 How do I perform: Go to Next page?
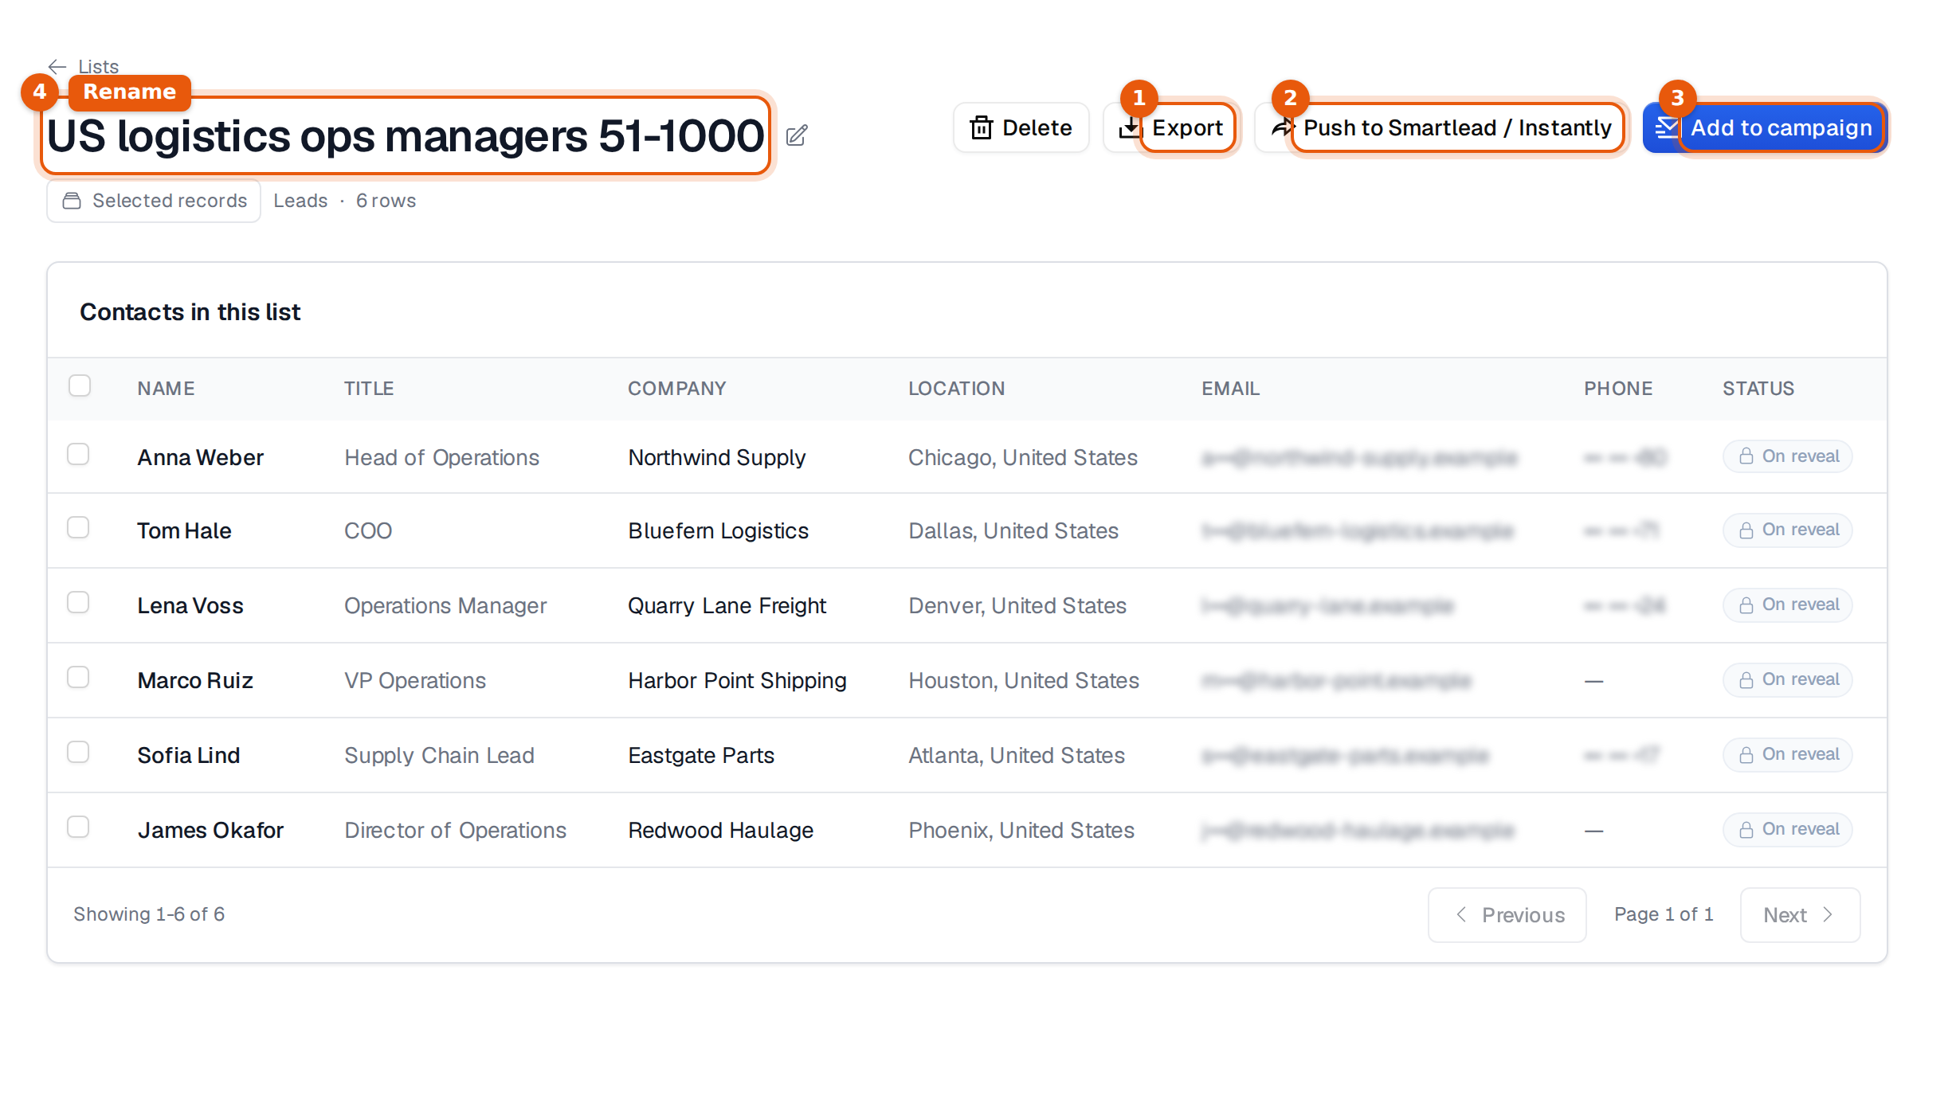pyautogui.click(x=1801, y=915)
